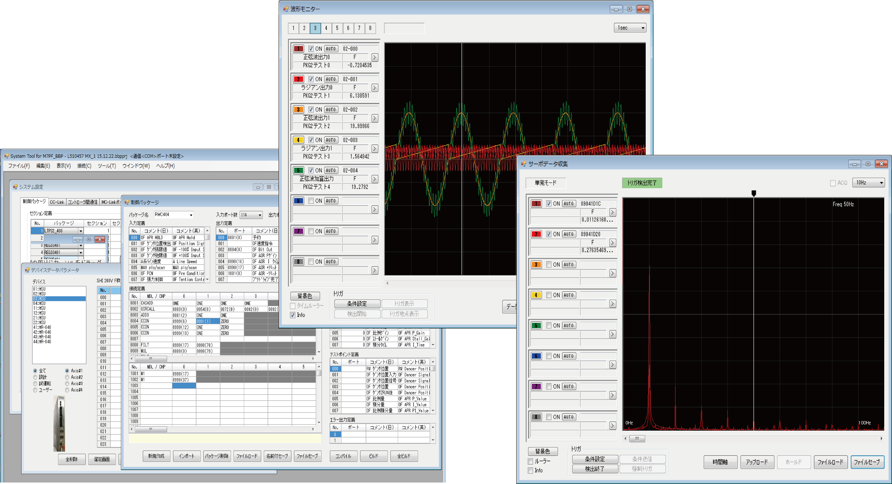Enable the タイムルーラー checkbox

pyautogui.click(x=293, y=306)
